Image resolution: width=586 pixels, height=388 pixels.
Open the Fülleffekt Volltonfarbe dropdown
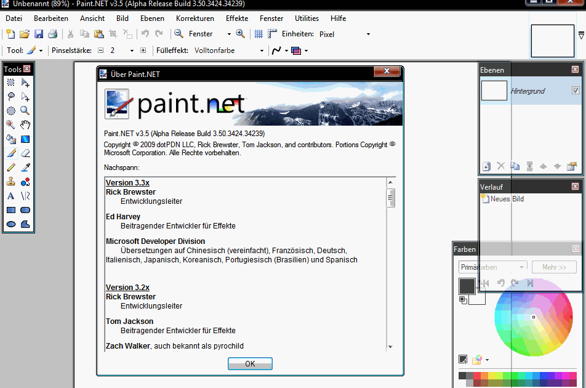coord(262,51)
